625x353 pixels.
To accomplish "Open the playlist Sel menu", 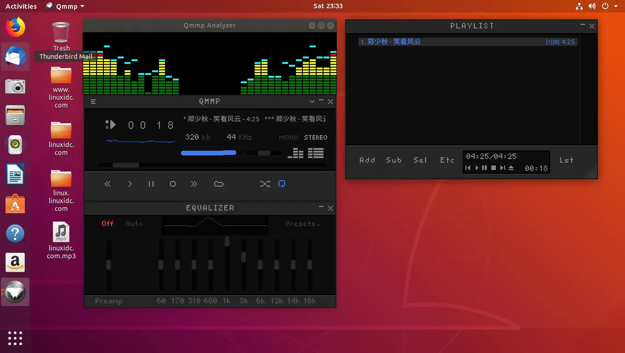I will [420, 160].
